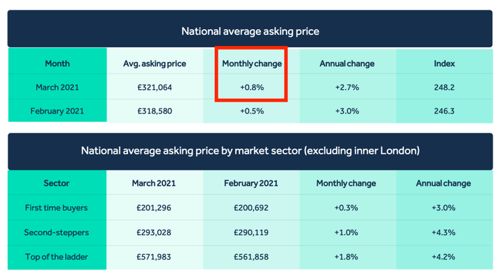Click the Avg. asking price column header
The image size is (501, 277).
[x=154, y=63]
